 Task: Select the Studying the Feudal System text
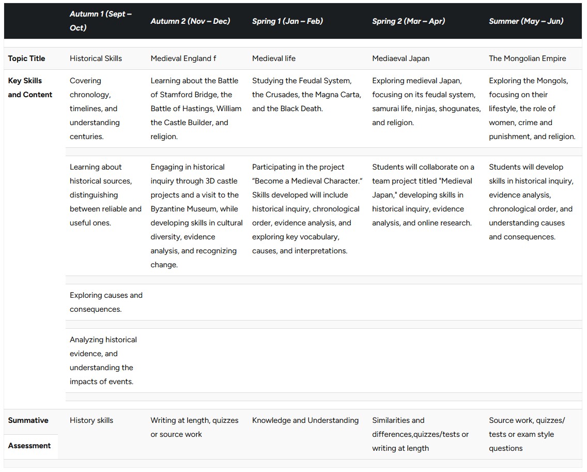(306, 95)
